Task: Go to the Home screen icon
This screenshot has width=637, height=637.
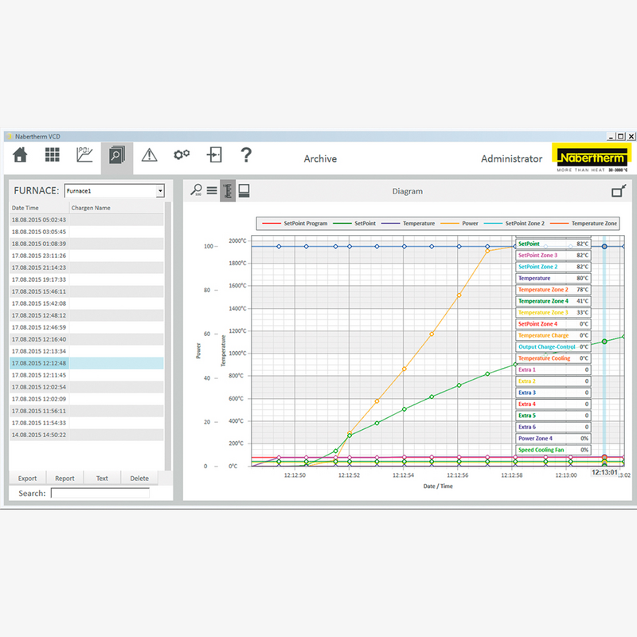Action: tap(21, 155)
